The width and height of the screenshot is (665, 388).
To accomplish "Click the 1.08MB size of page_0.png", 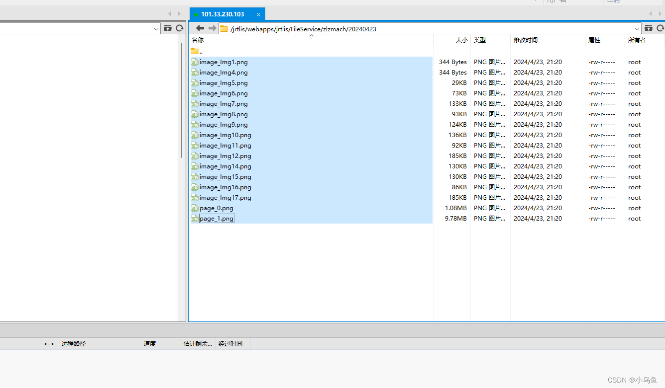I will coord(456,208).
